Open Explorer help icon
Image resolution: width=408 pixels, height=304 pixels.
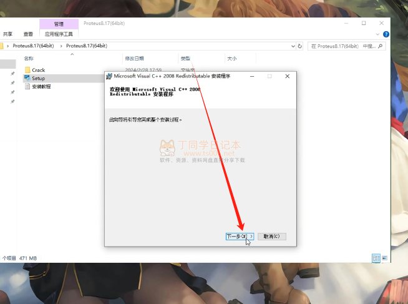(386, 34)
